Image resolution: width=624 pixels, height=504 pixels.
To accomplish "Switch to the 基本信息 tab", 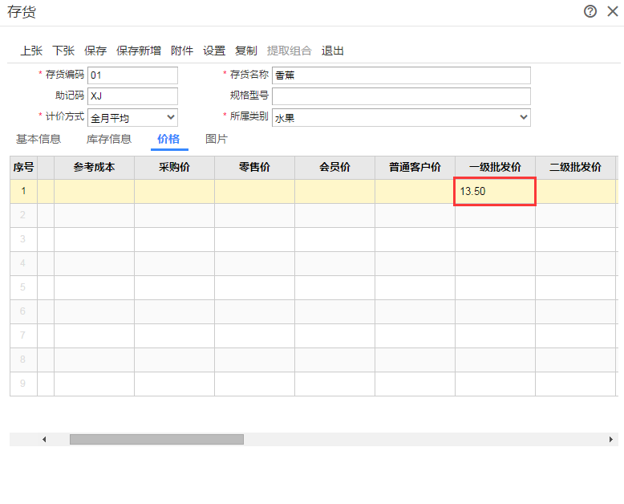I will [38, 139].
